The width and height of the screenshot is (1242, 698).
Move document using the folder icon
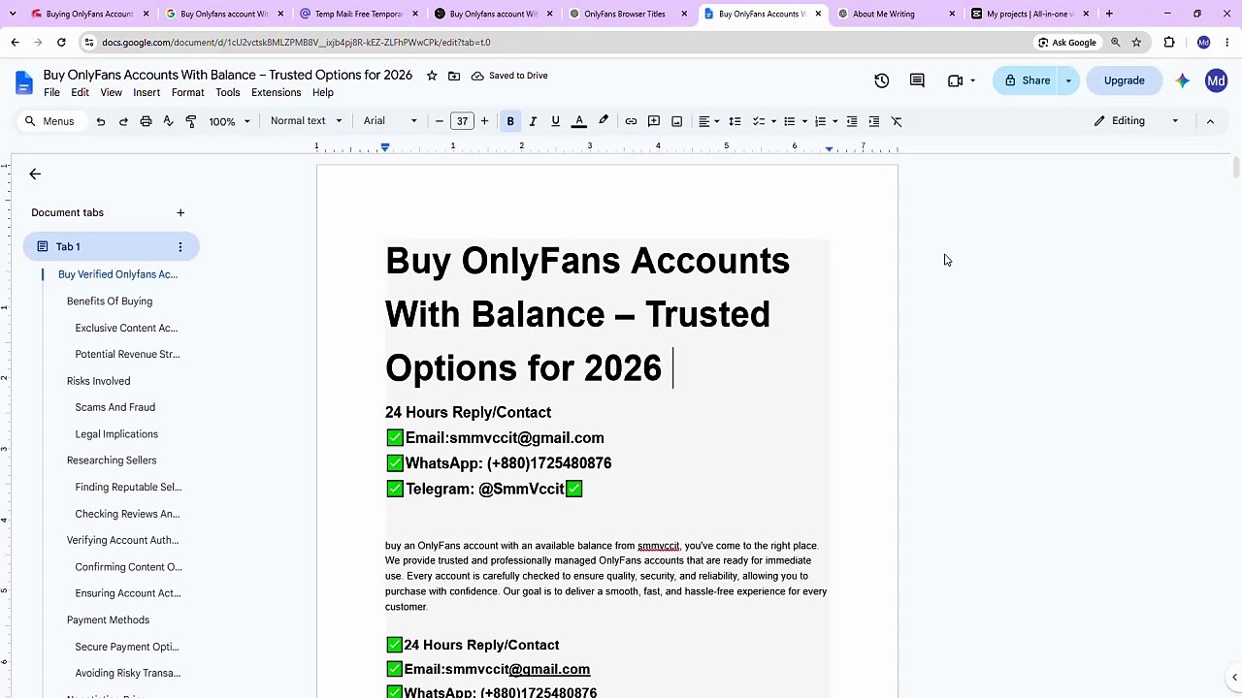[454, 76]
